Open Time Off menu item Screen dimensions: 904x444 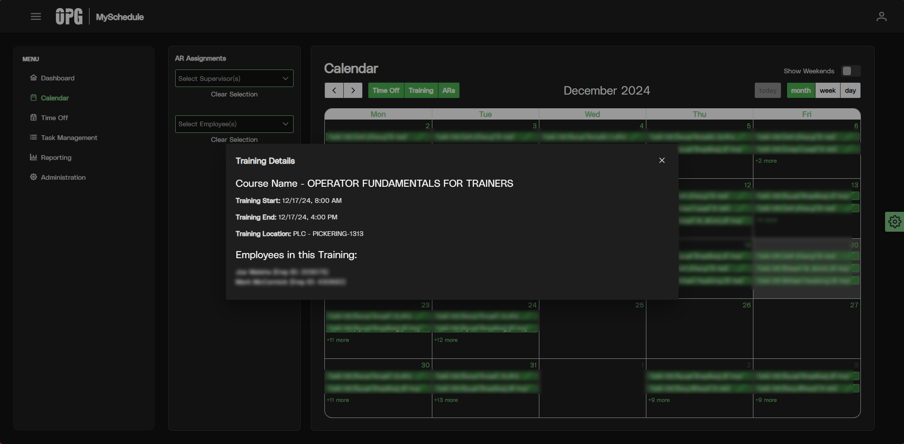(x=54, y=118)
